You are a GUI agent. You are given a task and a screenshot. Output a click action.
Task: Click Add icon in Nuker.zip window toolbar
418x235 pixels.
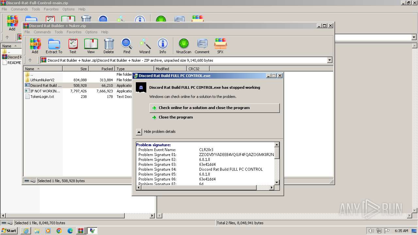[x=35, y=46]
